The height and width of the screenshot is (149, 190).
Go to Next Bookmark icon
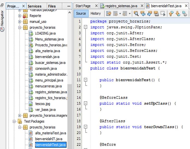point(178,14)
